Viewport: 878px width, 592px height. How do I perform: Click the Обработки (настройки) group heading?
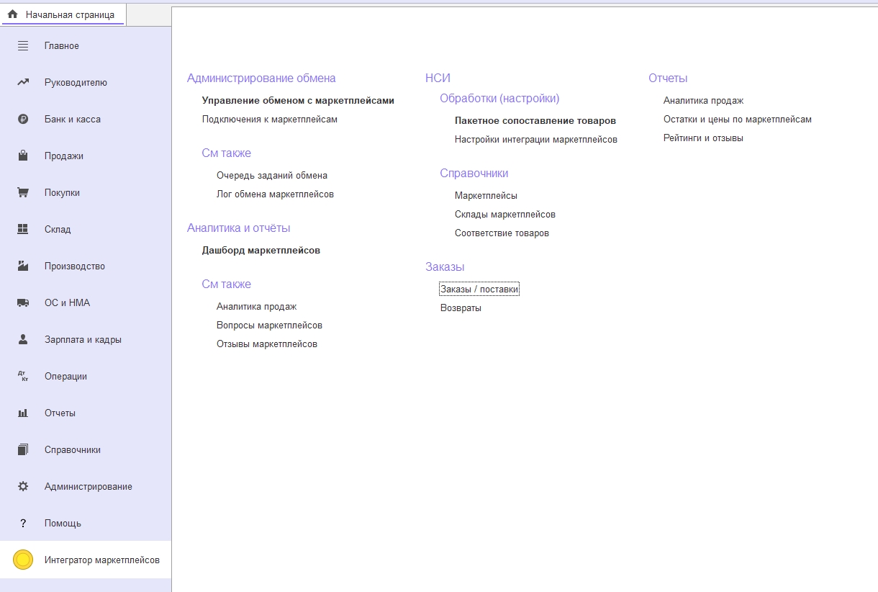[499, 99]
